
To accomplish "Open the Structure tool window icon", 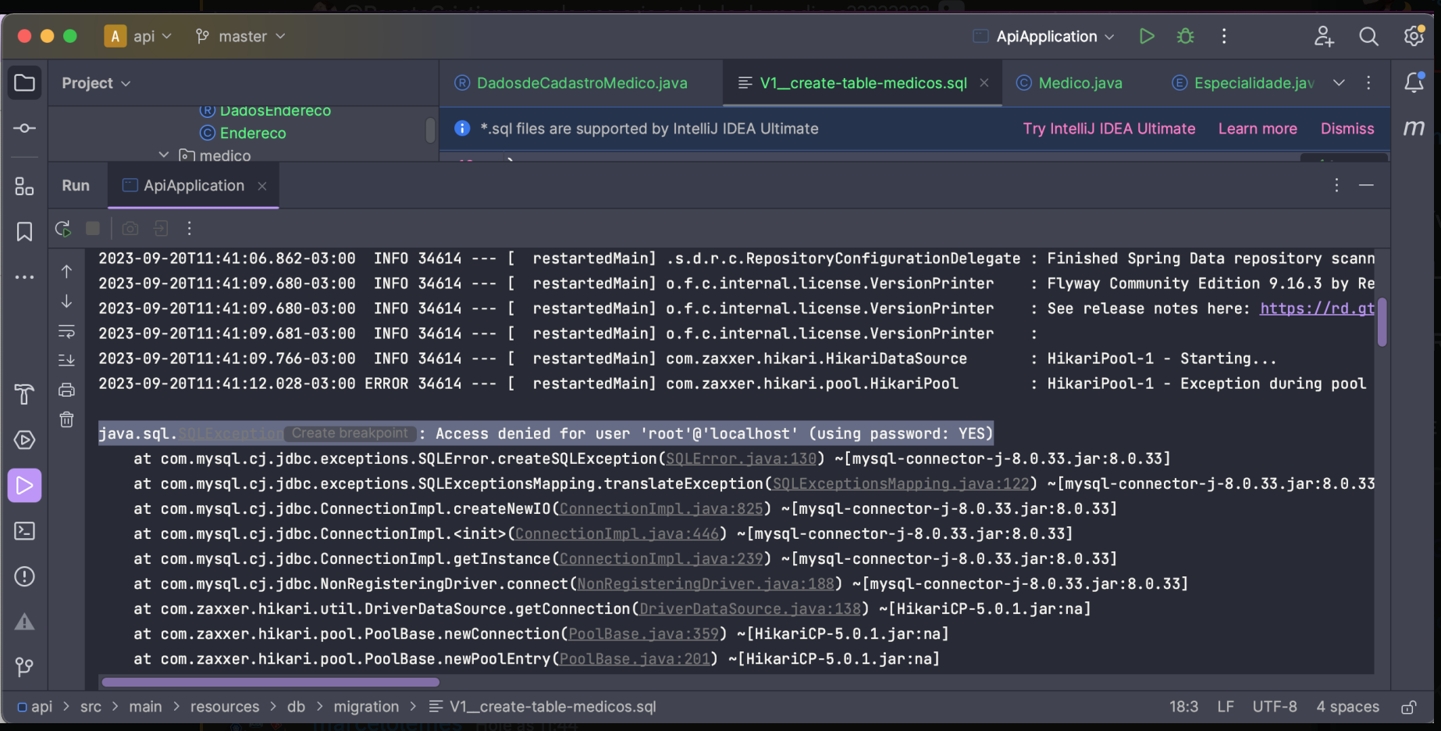I will (24, 186).
